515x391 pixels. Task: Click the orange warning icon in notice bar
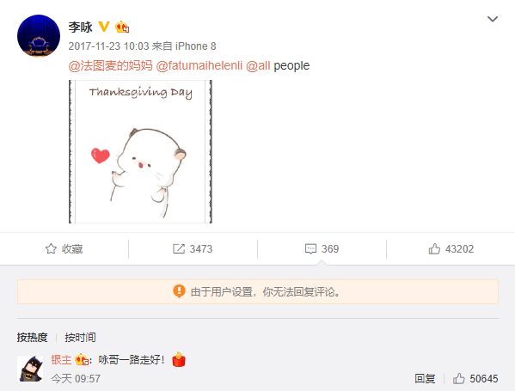179,291
